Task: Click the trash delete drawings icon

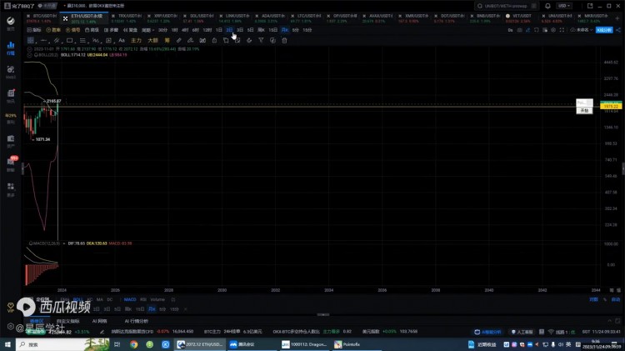Action: [284, 40]
